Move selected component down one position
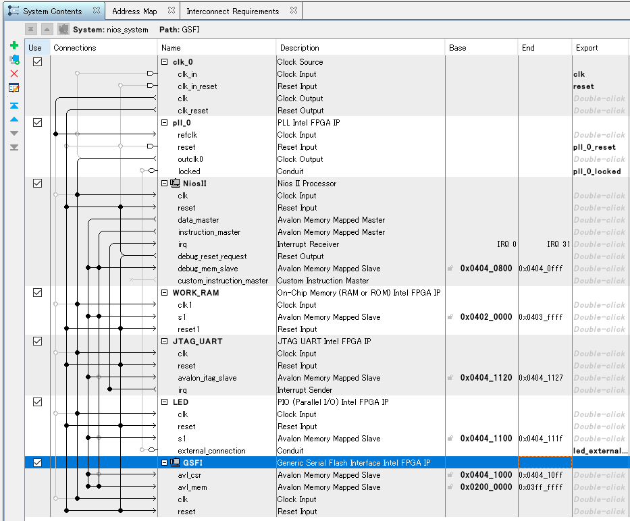Viewport: 630px width, 521px height. pyautogui.click(x=14, y=134)
